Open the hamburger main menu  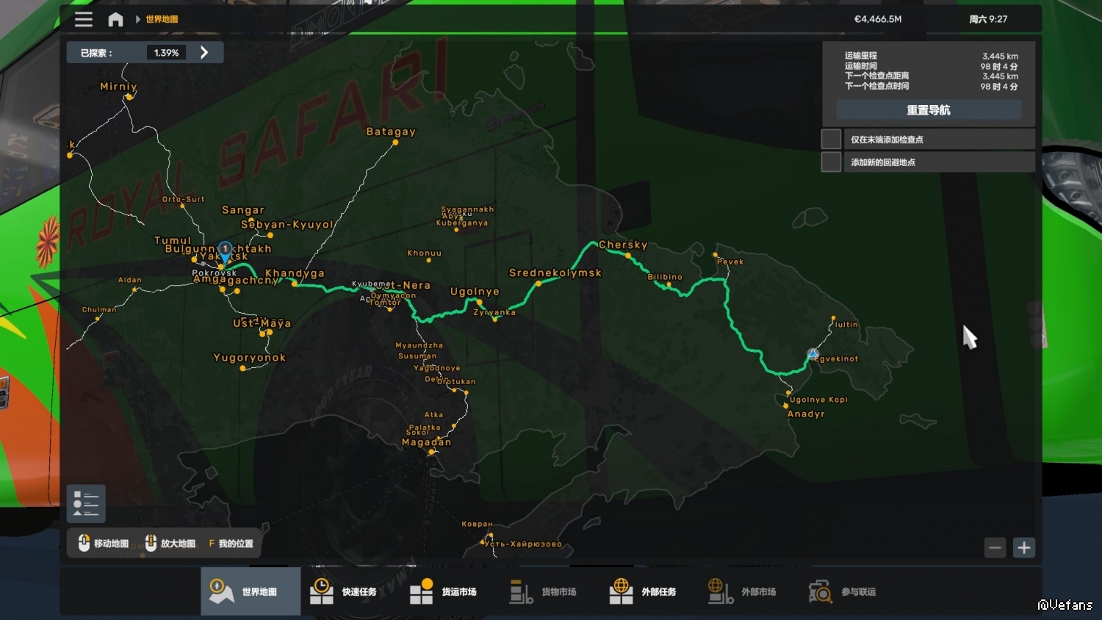coord(84,19)
